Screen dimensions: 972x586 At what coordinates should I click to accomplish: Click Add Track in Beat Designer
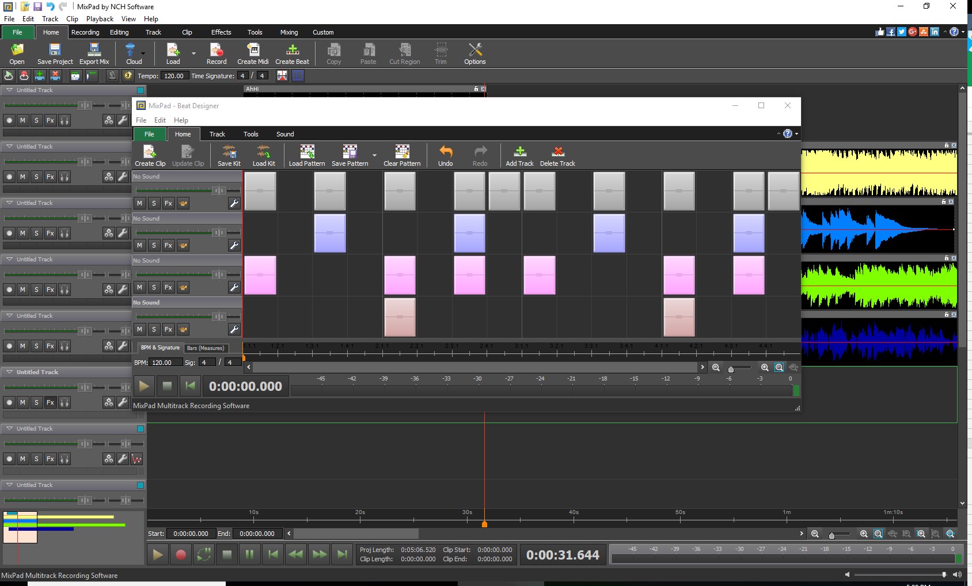coord(519,155)
